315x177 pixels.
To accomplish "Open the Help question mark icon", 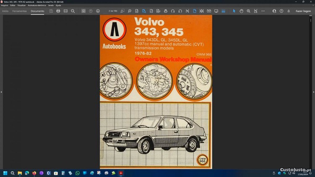I will [x=281, y=11].
